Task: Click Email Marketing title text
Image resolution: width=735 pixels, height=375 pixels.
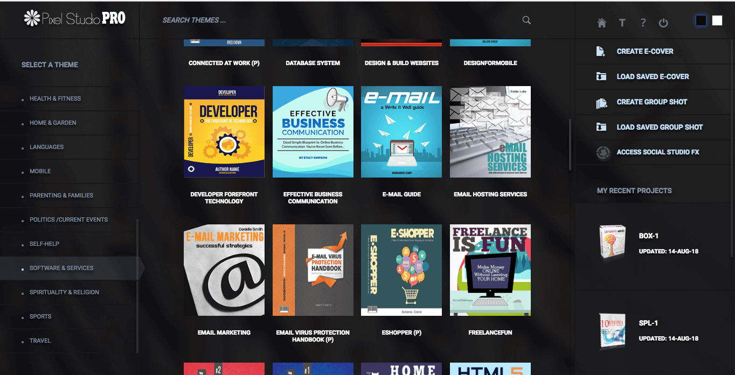Action: pyautogui.click(x=224, y=332)
